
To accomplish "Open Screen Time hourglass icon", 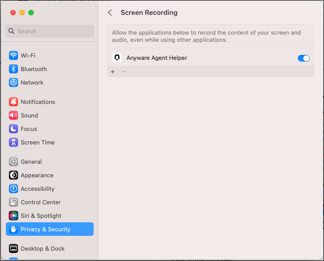I will (13, 142).
